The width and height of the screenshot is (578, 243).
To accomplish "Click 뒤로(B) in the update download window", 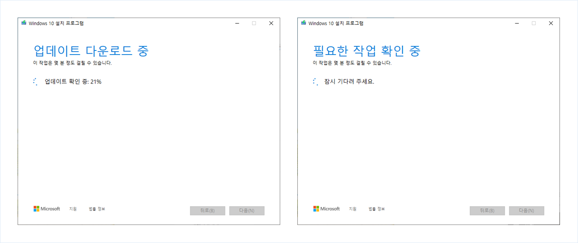I will point(208,211).
